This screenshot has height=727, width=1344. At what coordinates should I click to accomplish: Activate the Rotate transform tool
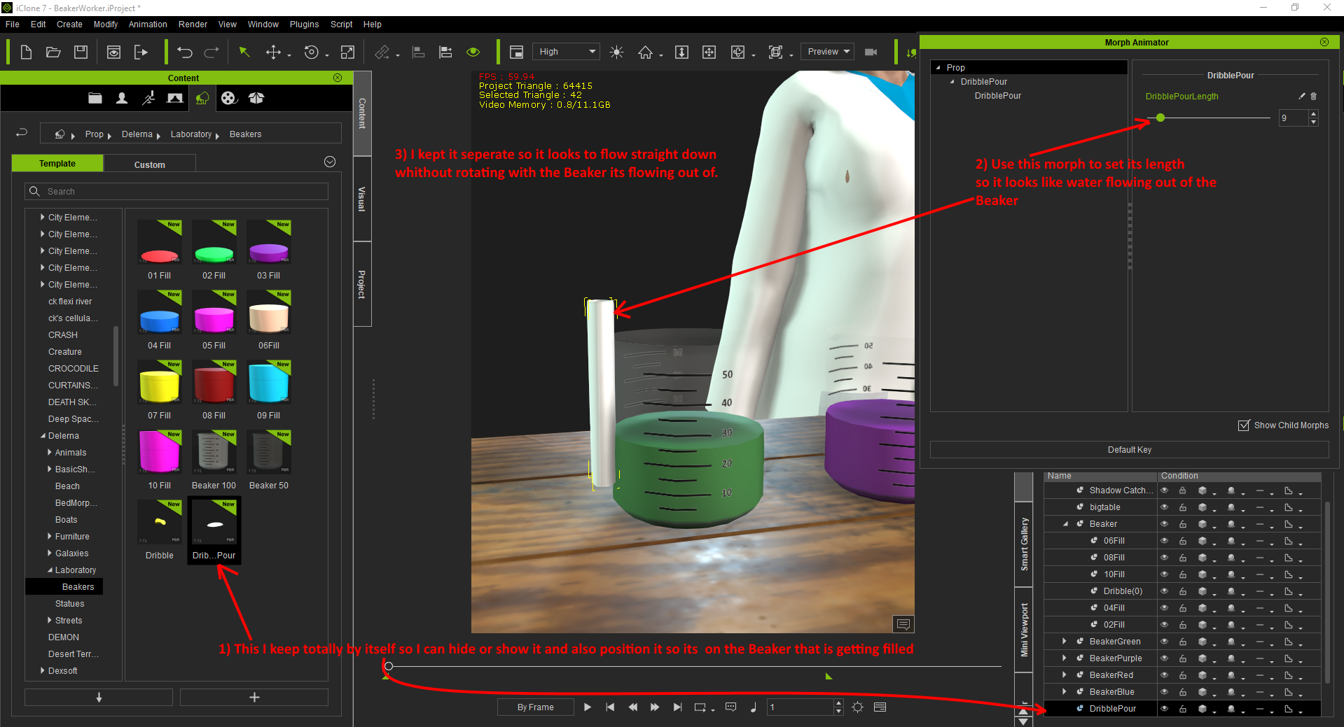312,52
